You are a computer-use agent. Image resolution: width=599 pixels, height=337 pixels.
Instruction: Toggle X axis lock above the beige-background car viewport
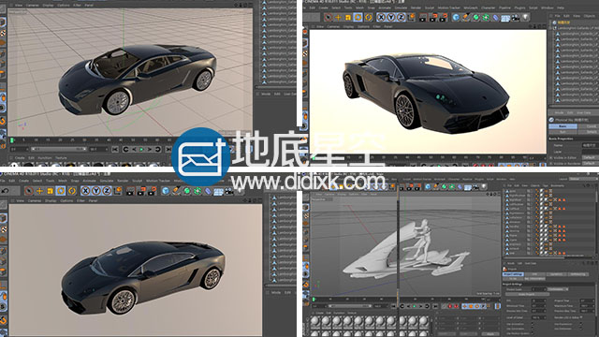(x=85, y=191)
